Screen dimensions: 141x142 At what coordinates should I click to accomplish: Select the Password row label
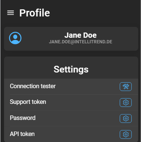(x=22, y=118)
